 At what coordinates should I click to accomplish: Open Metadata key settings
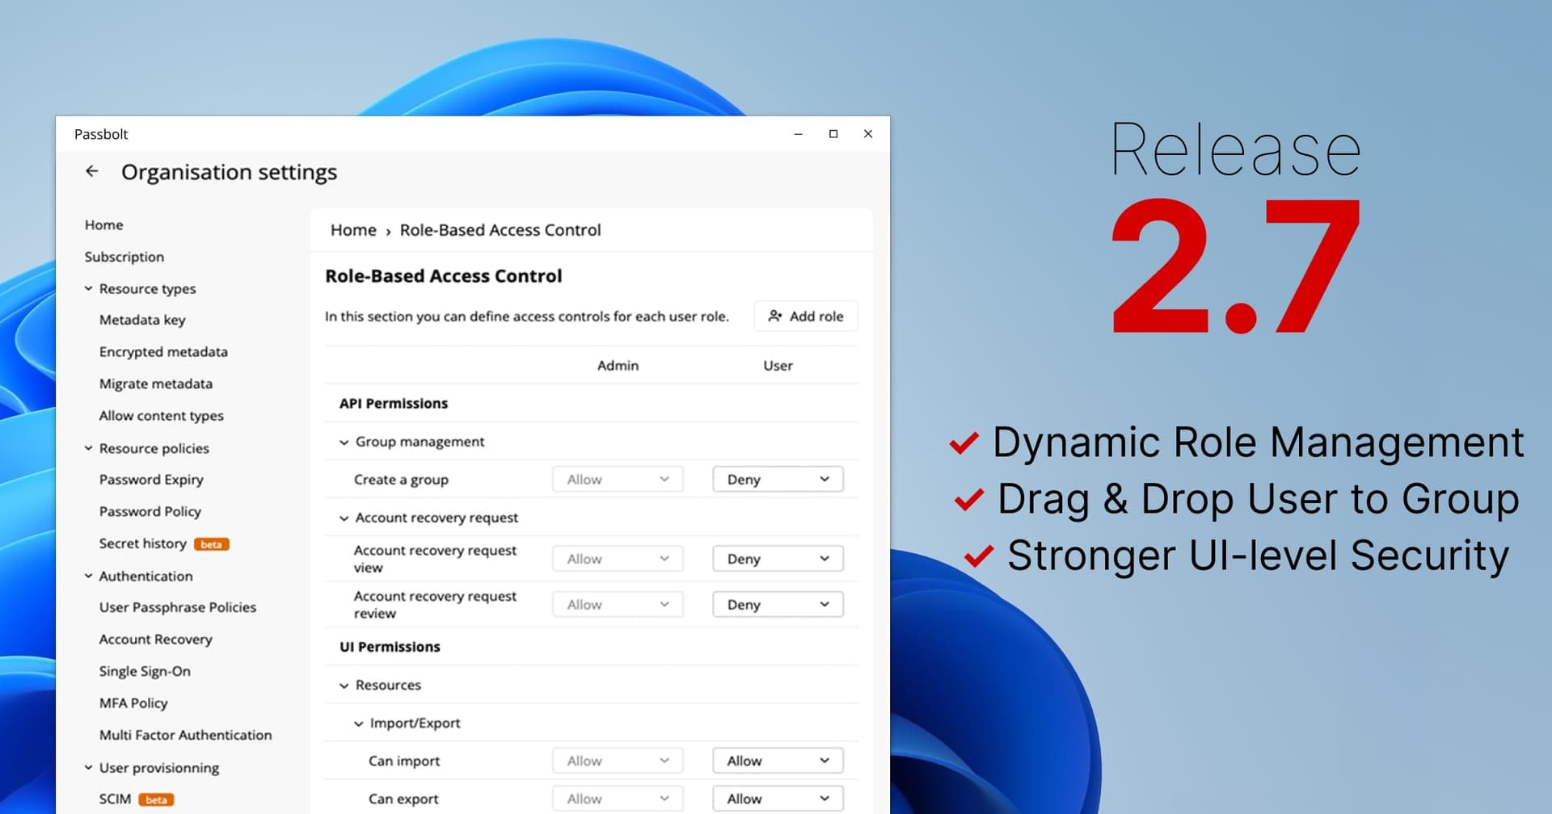[142, 320]
